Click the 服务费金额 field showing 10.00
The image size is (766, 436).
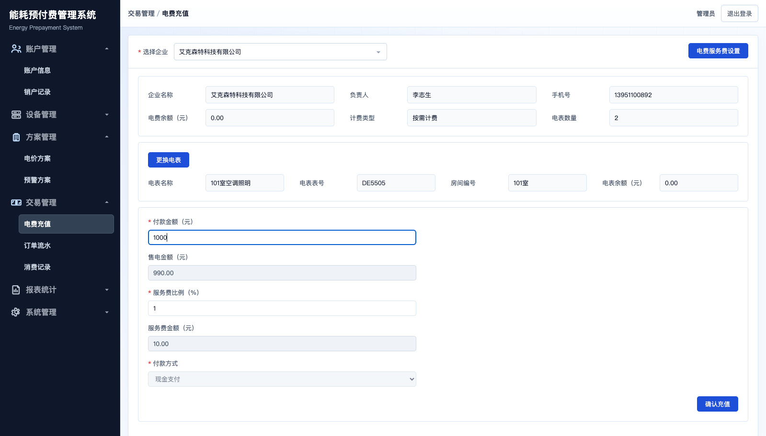(282, 344)
